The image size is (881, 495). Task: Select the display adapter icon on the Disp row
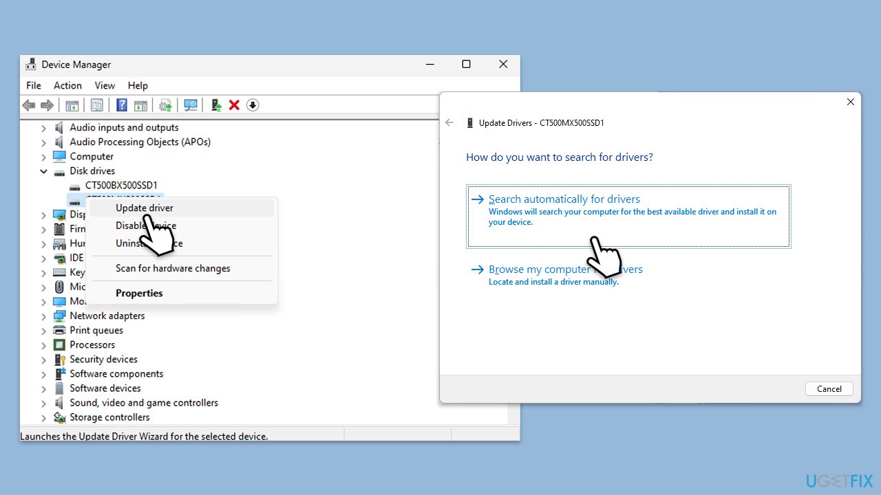pyautogui.click(x=59, y=214)
